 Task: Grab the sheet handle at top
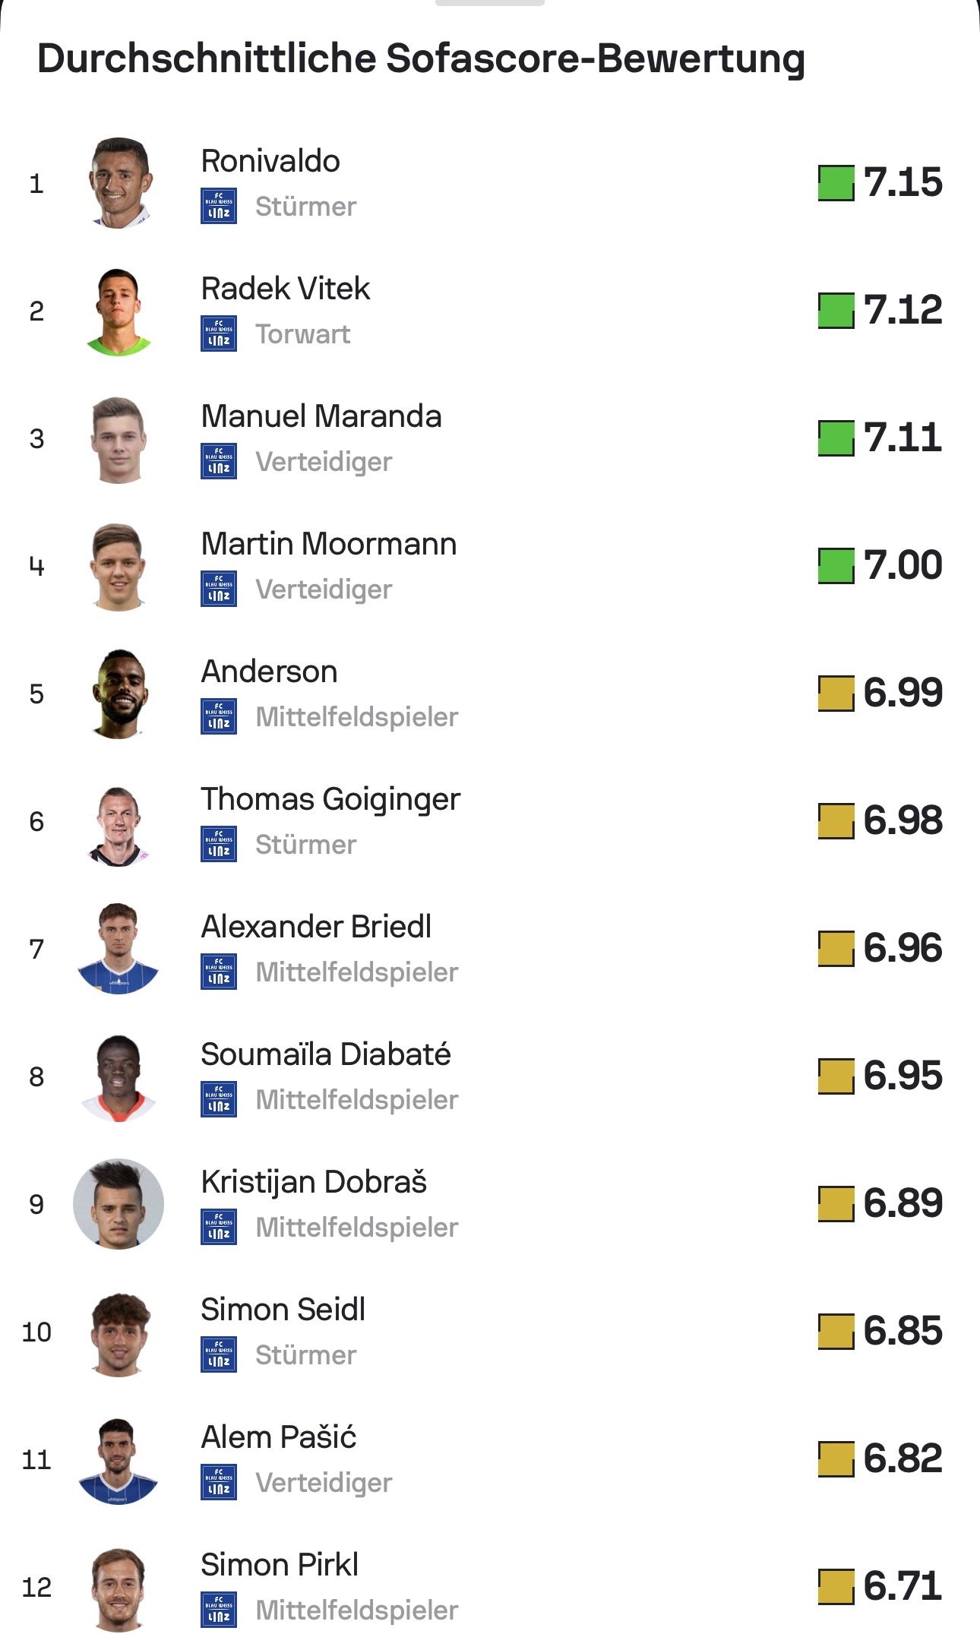click(490, 2)
